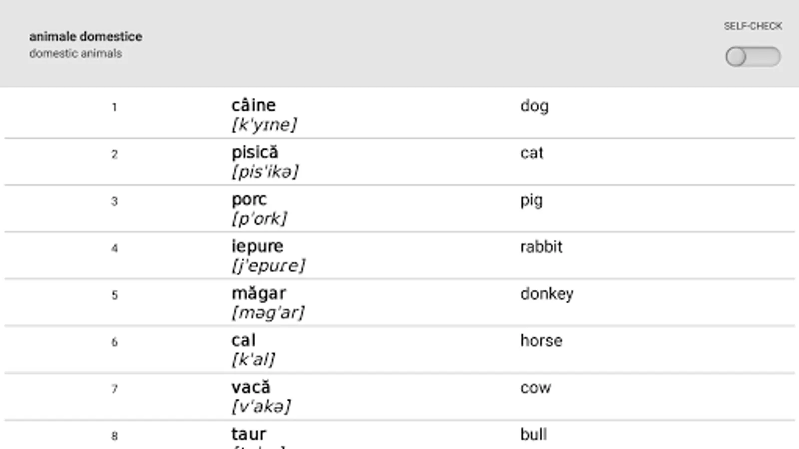Select the Romanian word 'câine'
The image size is (799, 449).
[x=253, y=105]
